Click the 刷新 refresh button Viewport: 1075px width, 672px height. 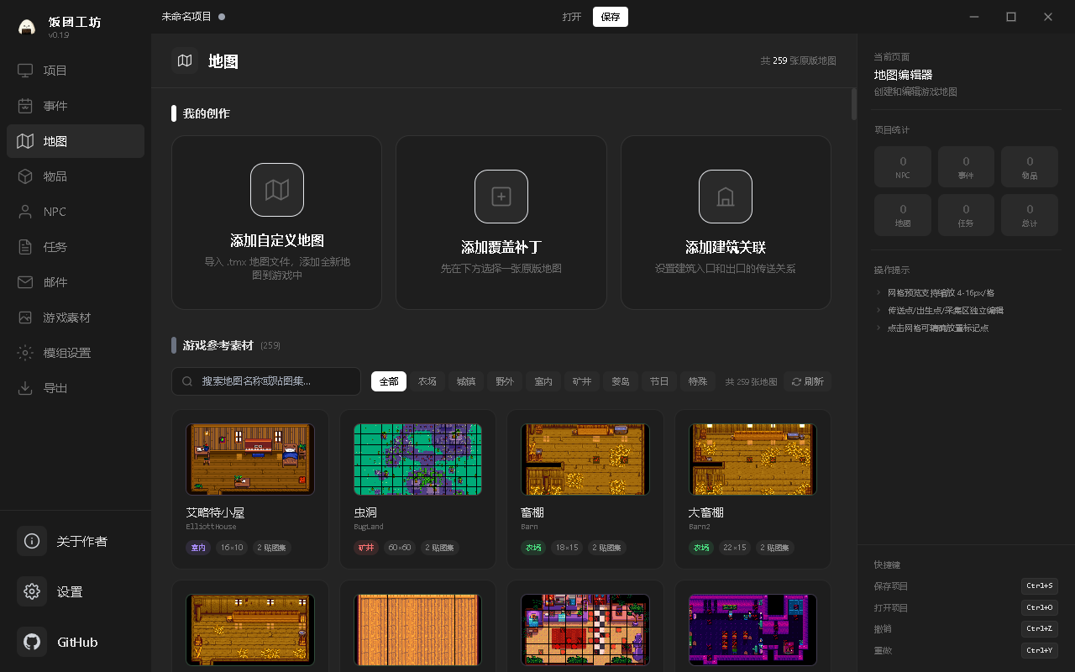tap(807, 381)
